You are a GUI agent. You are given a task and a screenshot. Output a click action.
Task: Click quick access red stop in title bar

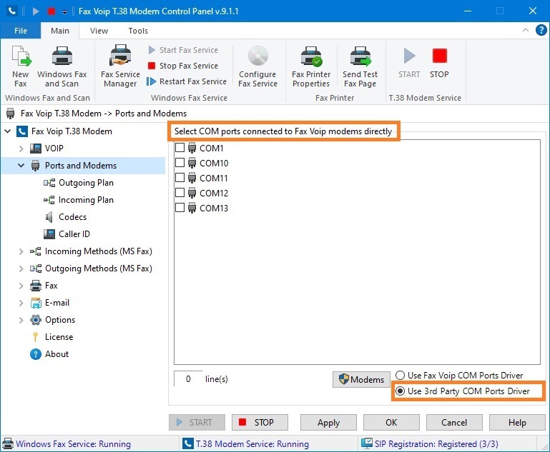point(51,11)
